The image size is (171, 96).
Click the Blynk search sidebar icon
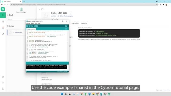point(3,15)
